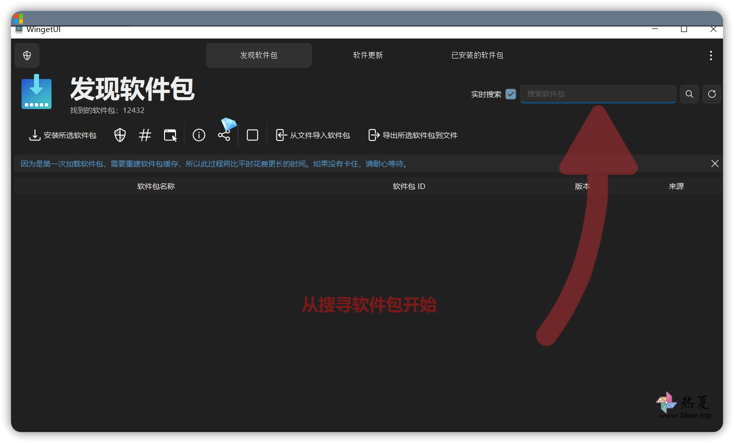734x443 pixels.
Task: Open the 发现软件包 tab
Action: click(259, 55)
